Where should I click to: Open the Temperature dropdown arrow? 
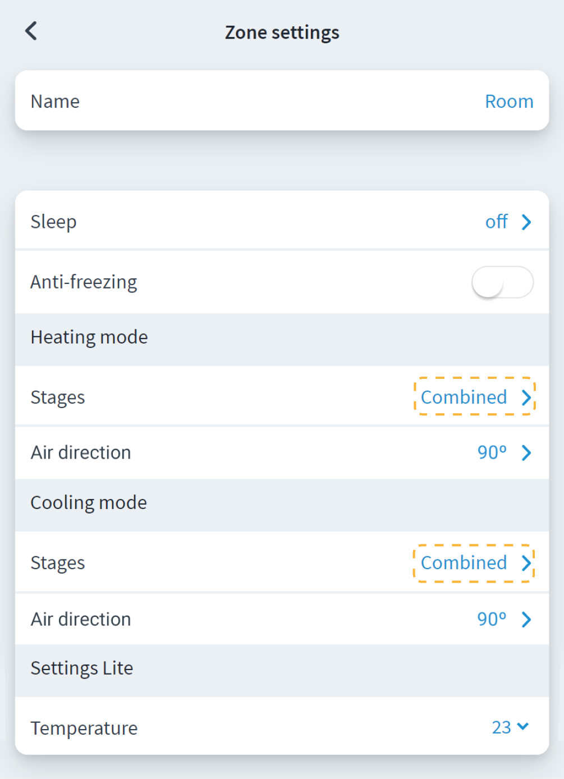coord(523,727)
